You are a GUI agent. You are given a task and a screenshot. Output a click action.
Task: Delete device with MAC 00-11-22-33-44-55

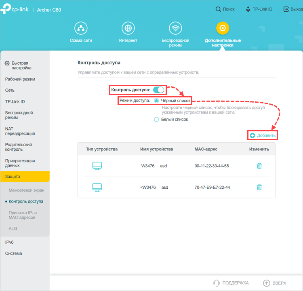(259, 166)
